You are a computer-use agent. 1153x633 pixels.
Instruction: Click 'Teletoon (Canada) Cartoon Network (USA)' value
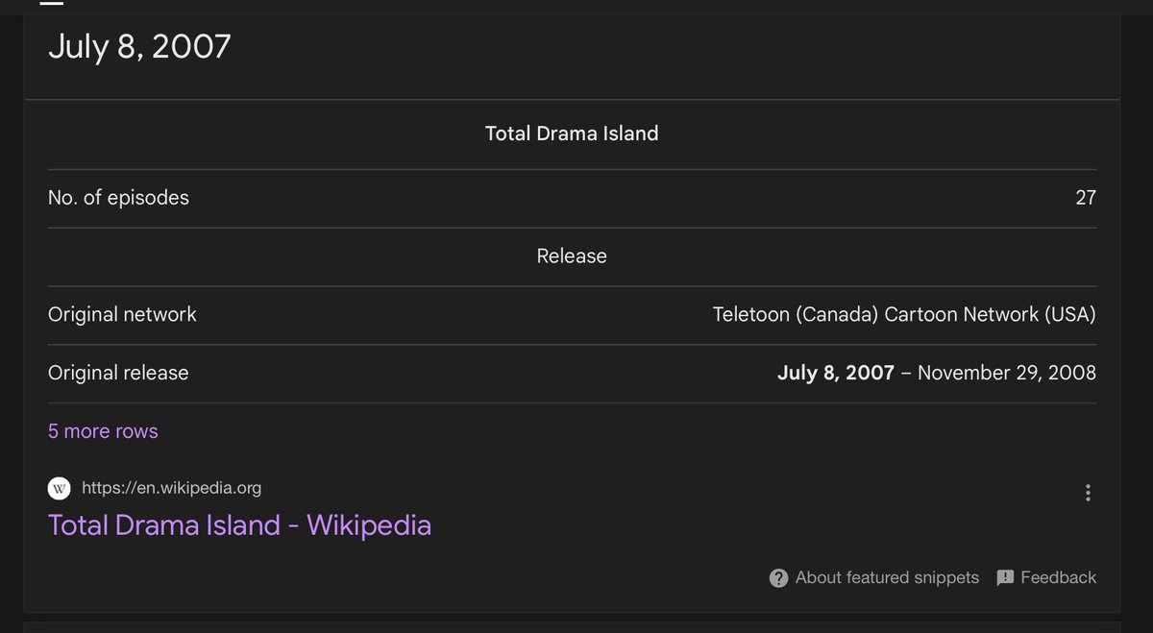pos(904,314)
